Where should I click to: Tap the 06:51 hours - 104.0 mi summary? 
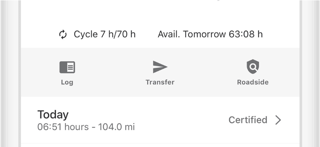click(x=86, y=127)
